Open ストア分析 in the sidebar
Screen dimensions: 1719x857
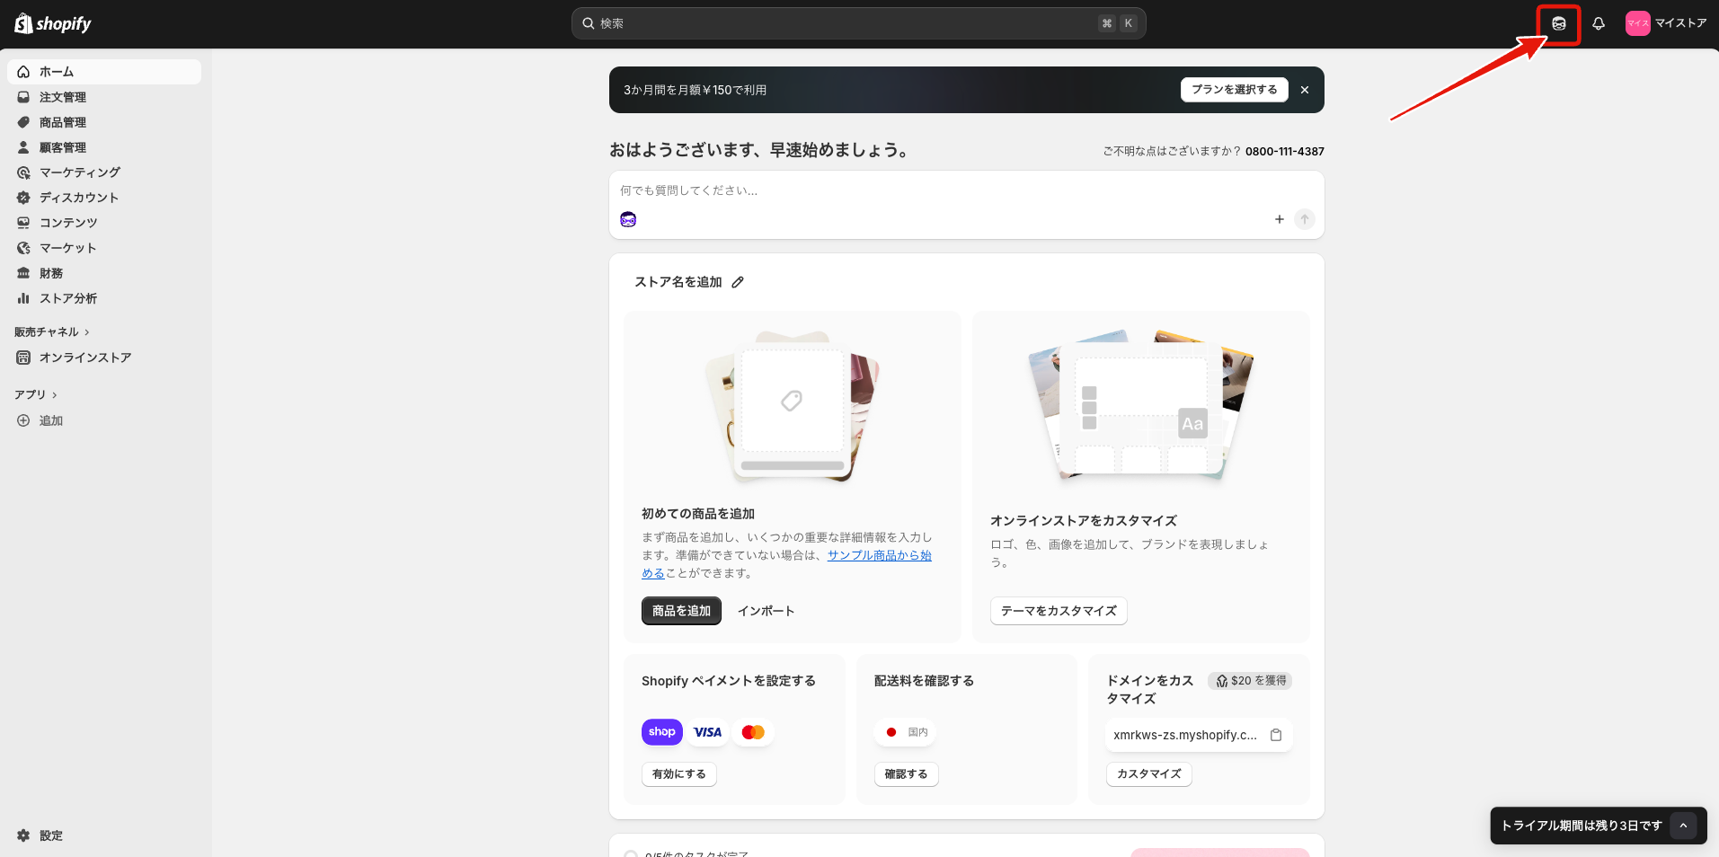click(x=67, y=298)
